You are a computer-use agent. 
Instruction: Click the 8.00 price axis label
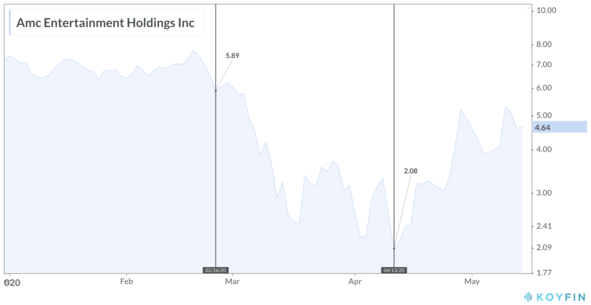[544, 44]
